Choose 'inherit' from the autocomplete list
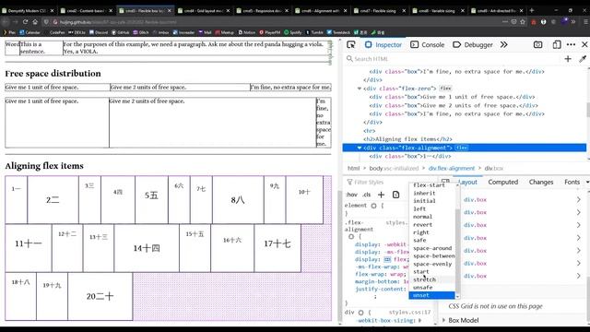The height and width of the screenshot is (332, 590). click(x=432, y=193)
